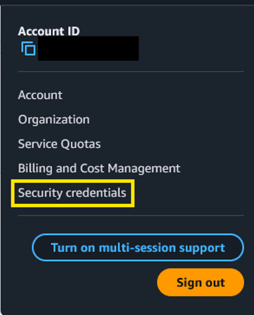Turn on multi-session support
The width and height of the screenshot is (254, 315).
[138, 247]
